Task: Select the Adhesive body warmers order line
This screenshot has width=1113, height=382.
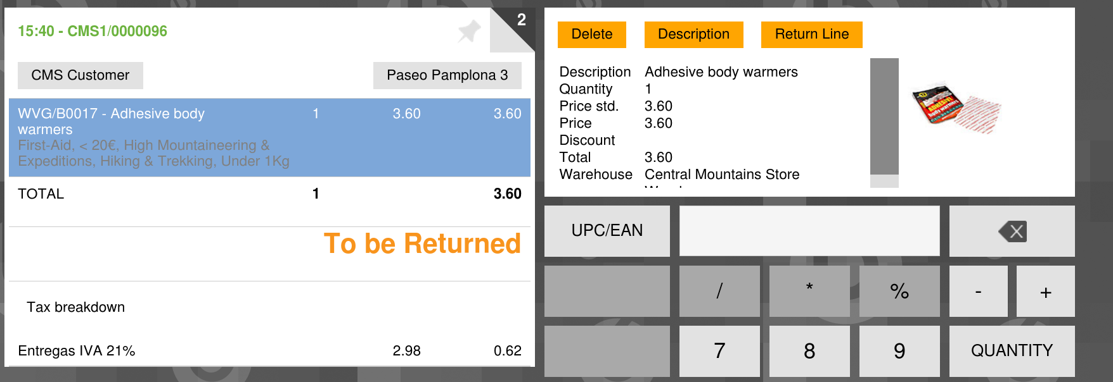Action: pyautogui.click(x=269, y=137)
